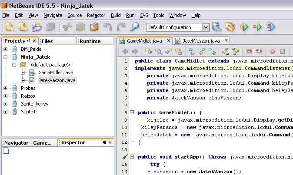This screenshot has height=175, width=293.
Task: Click the Copy toolbar icon
Action: click(x=80, y=27)
